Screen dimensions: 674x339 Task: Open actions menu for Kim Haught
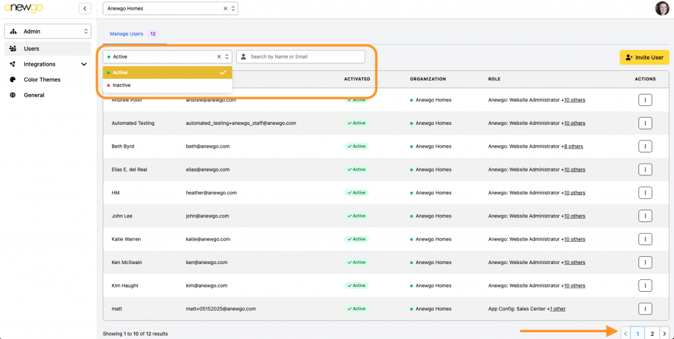[645, 285]
